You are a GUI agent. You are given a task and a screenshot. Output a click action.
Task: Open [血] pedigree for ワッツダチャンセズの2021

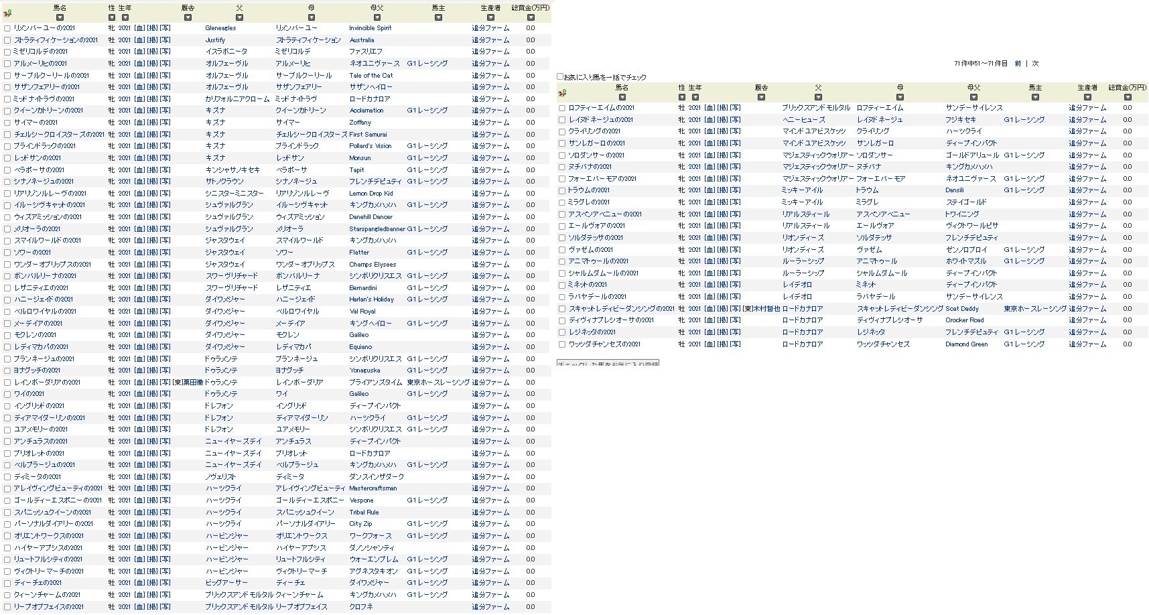(709, 344)
